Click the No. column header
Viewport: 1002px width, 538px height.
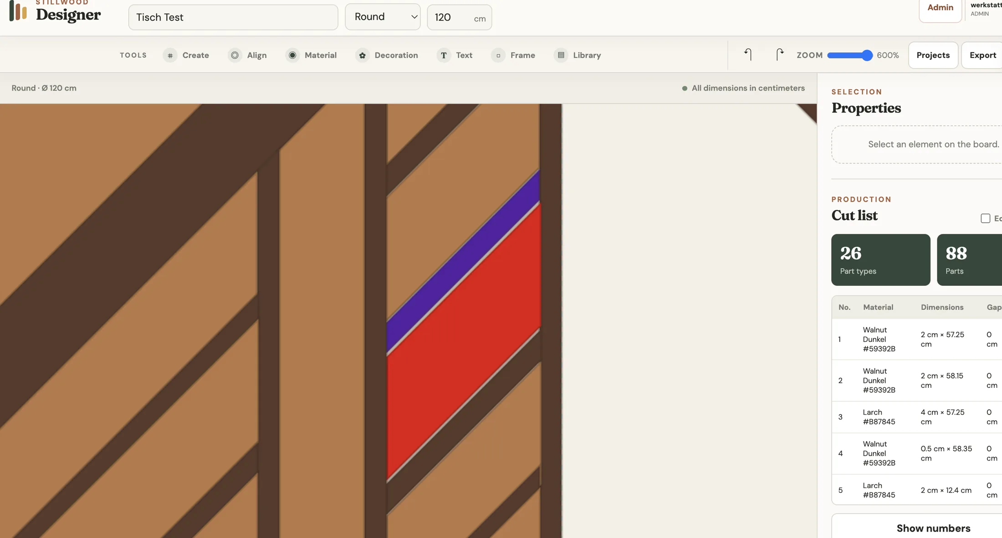tap(844, 307)
